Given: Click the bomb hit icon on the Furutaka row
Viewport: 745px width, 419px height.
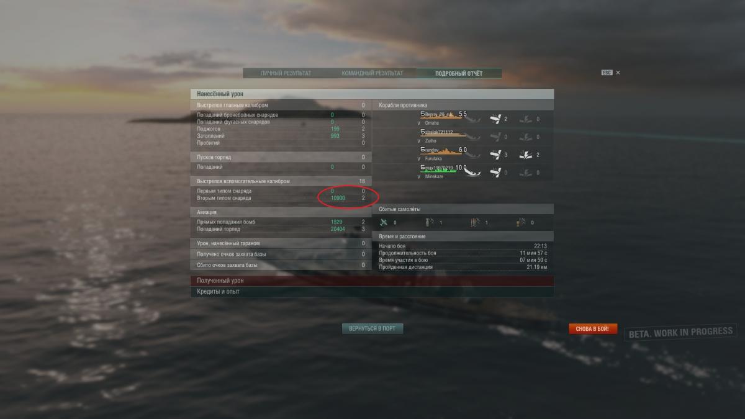Looking at the screenshot, I should (x=525, y=155).
